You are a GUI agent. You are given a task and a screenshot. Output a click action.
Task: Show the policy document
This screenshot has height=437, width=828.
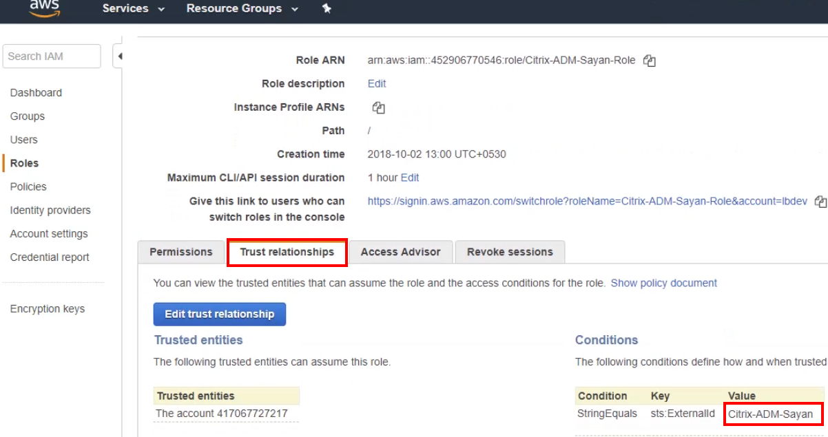click(663, 283)
